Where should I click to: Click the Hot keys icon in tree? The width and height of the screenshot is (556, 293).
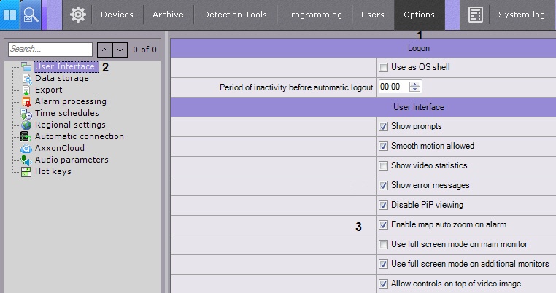[27, 172]
